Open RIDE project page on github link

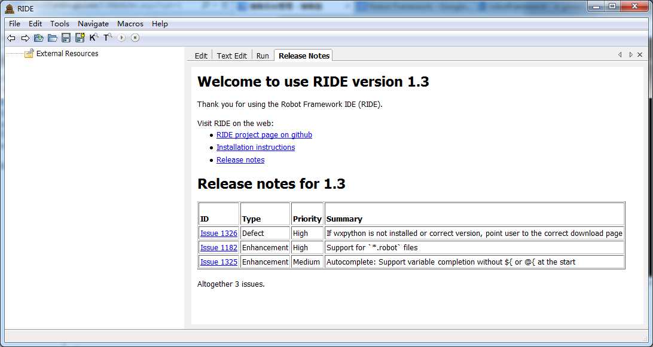(x=264, y=135)
